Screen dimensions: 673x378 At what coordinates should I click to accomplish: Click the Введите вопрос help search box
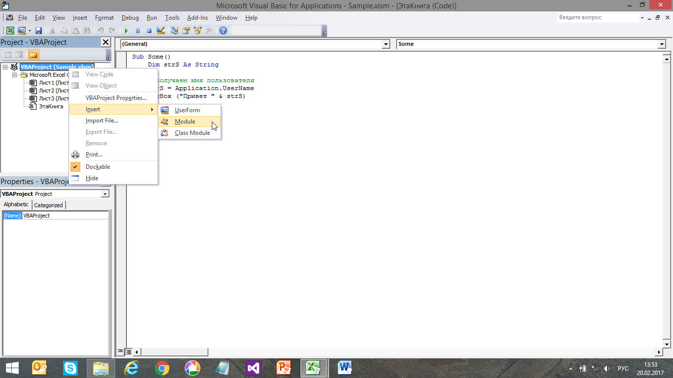[x=598, y=17]
